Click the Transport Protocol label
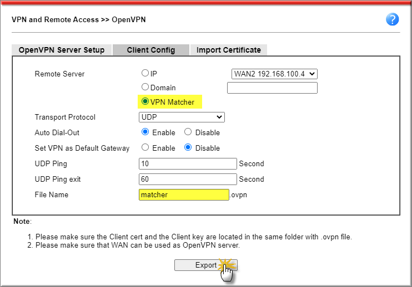The height and width of the screenshot is (287, 412). (x=65, y=117)
